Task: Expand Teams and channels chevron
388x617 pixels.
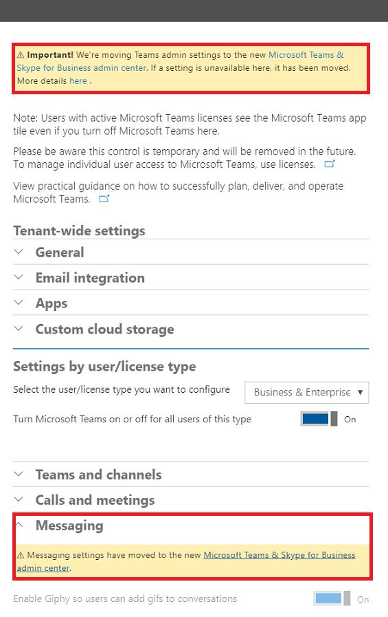Action: (x=19, y=474)
